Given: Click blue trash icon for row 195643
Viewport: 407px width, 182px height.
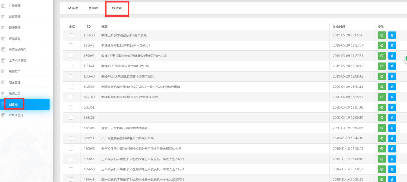Looking at the screenshot, I should pyautogui.click(x=392, y=45).
